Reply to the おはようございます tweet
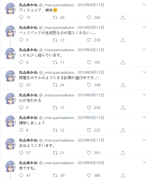 [x=21, y=153]
